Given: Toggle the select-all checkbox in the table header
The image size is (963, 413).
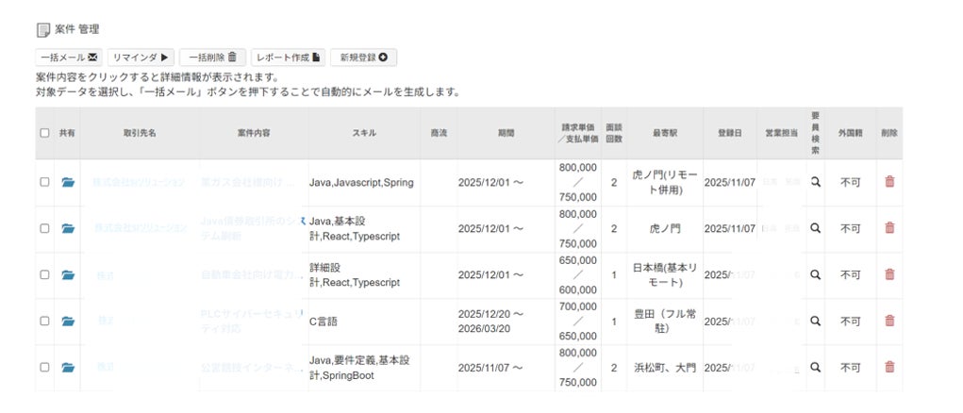Looking at the screenshot, I should pyautogui.click(x=44, y=133).
